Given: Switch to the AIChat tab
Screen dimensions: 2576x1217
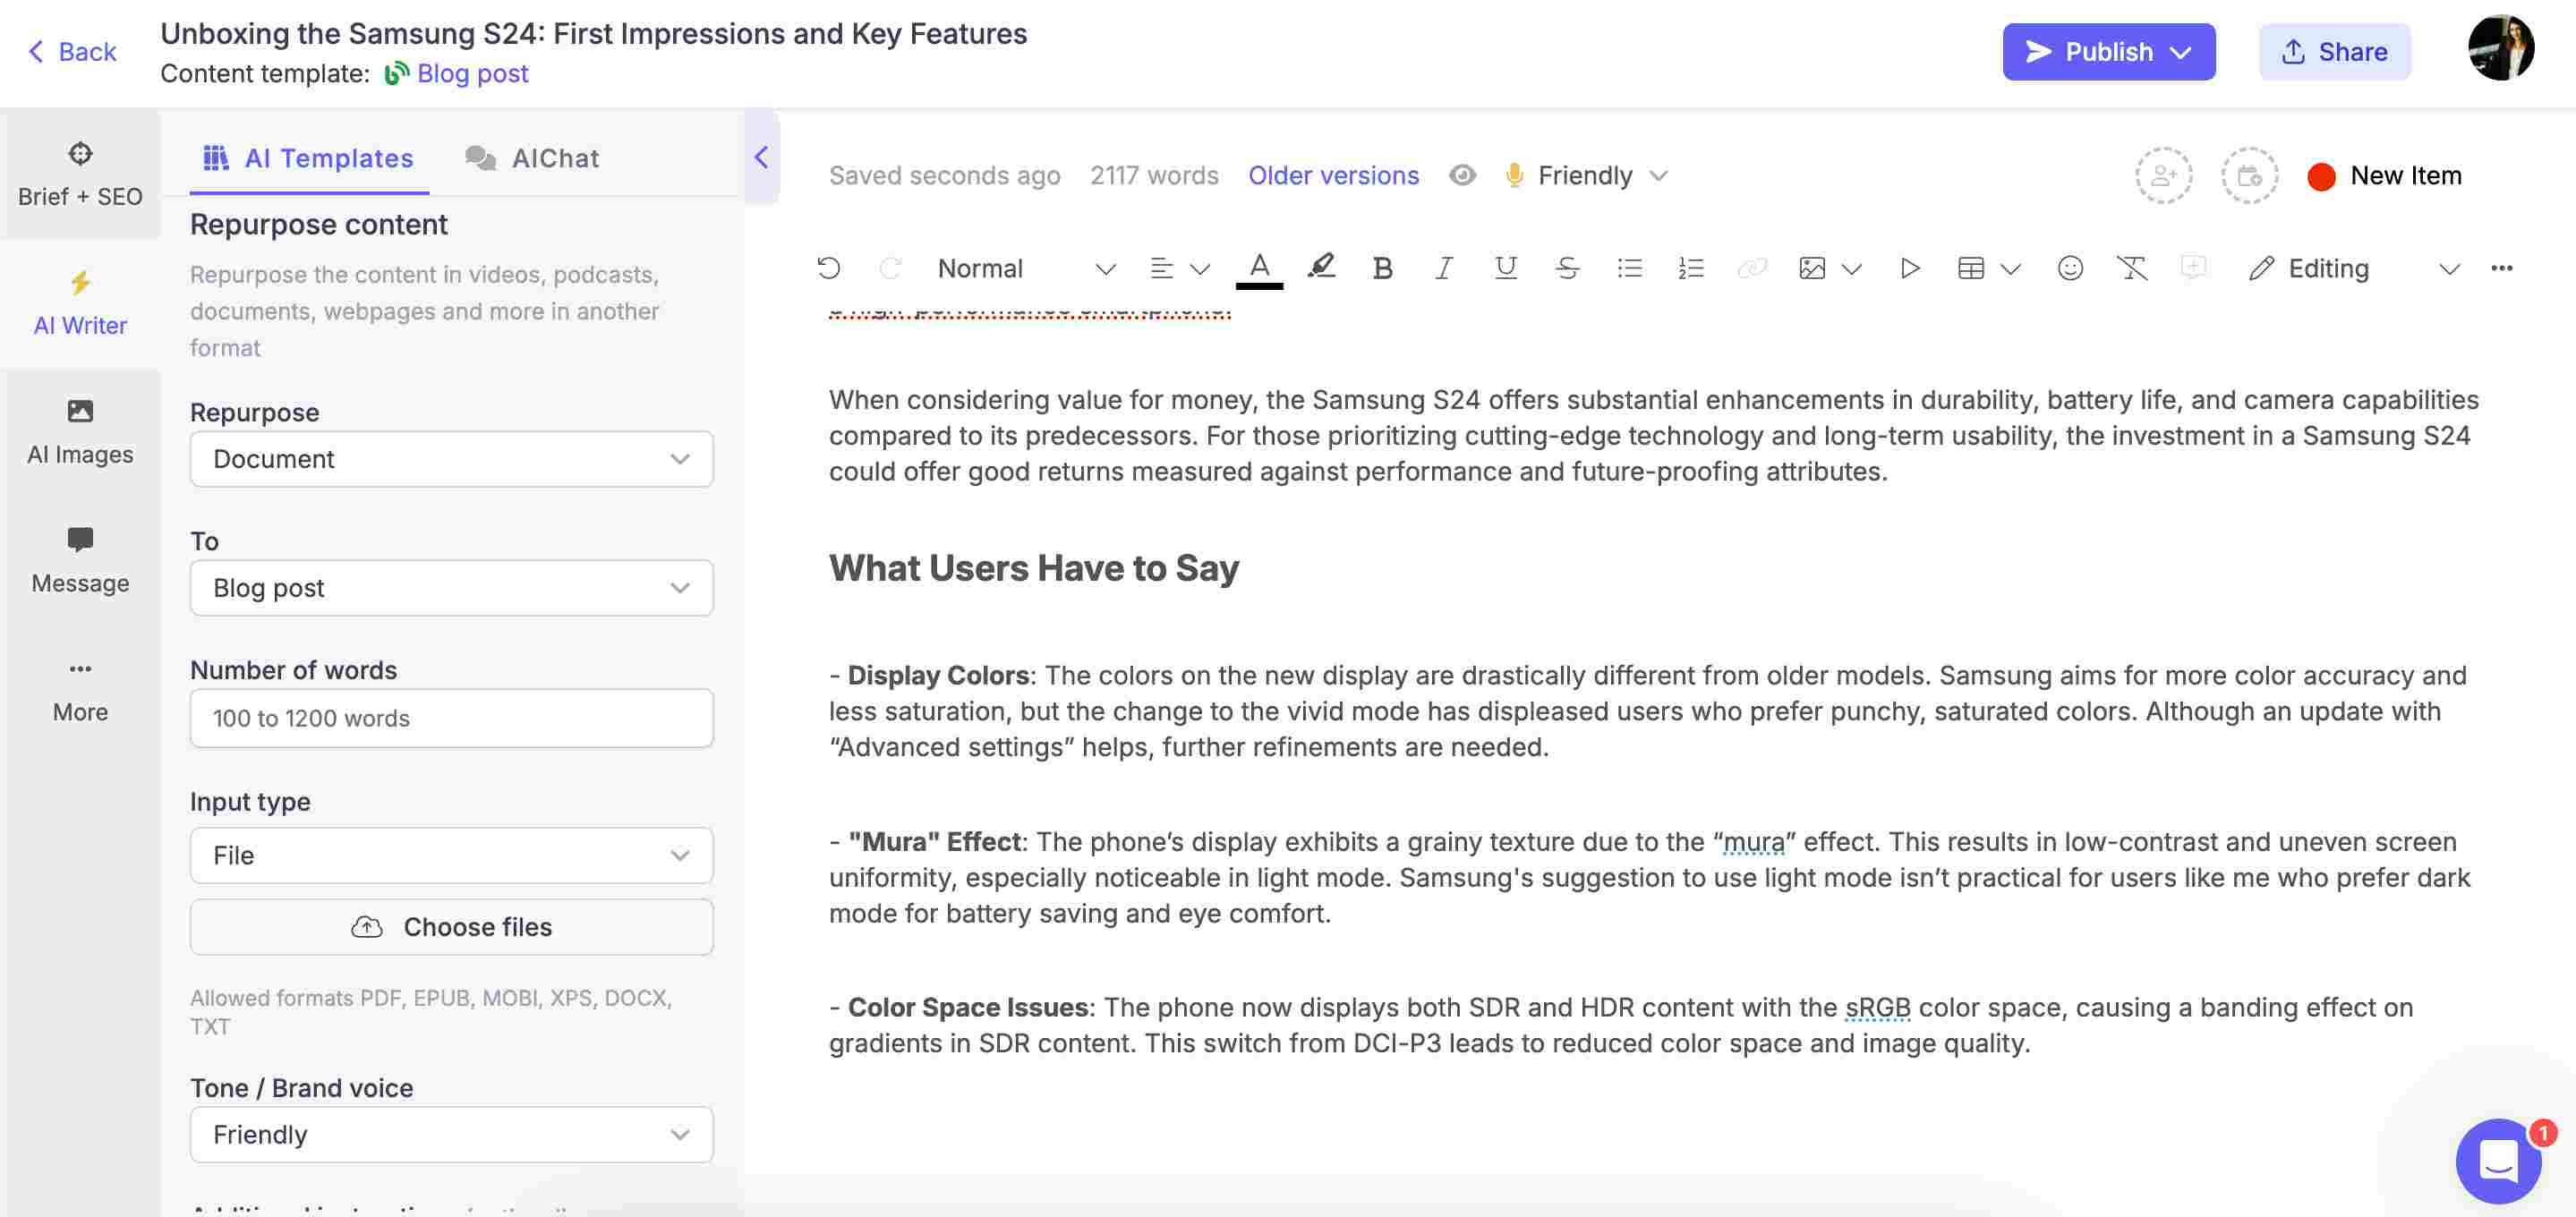Looking at the screenshot, I should click(x=532, y=158).
